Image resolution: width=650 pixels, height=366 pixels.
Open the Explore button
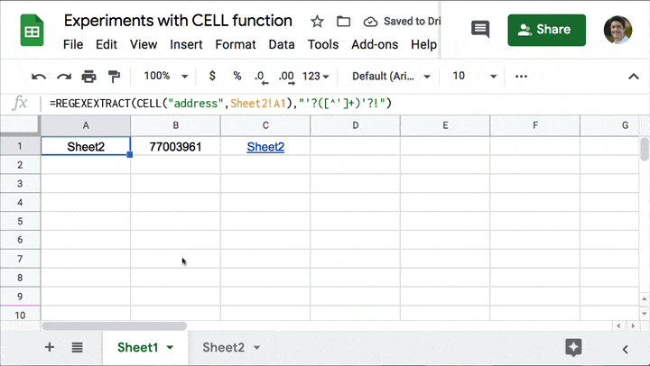click(572, 347)
